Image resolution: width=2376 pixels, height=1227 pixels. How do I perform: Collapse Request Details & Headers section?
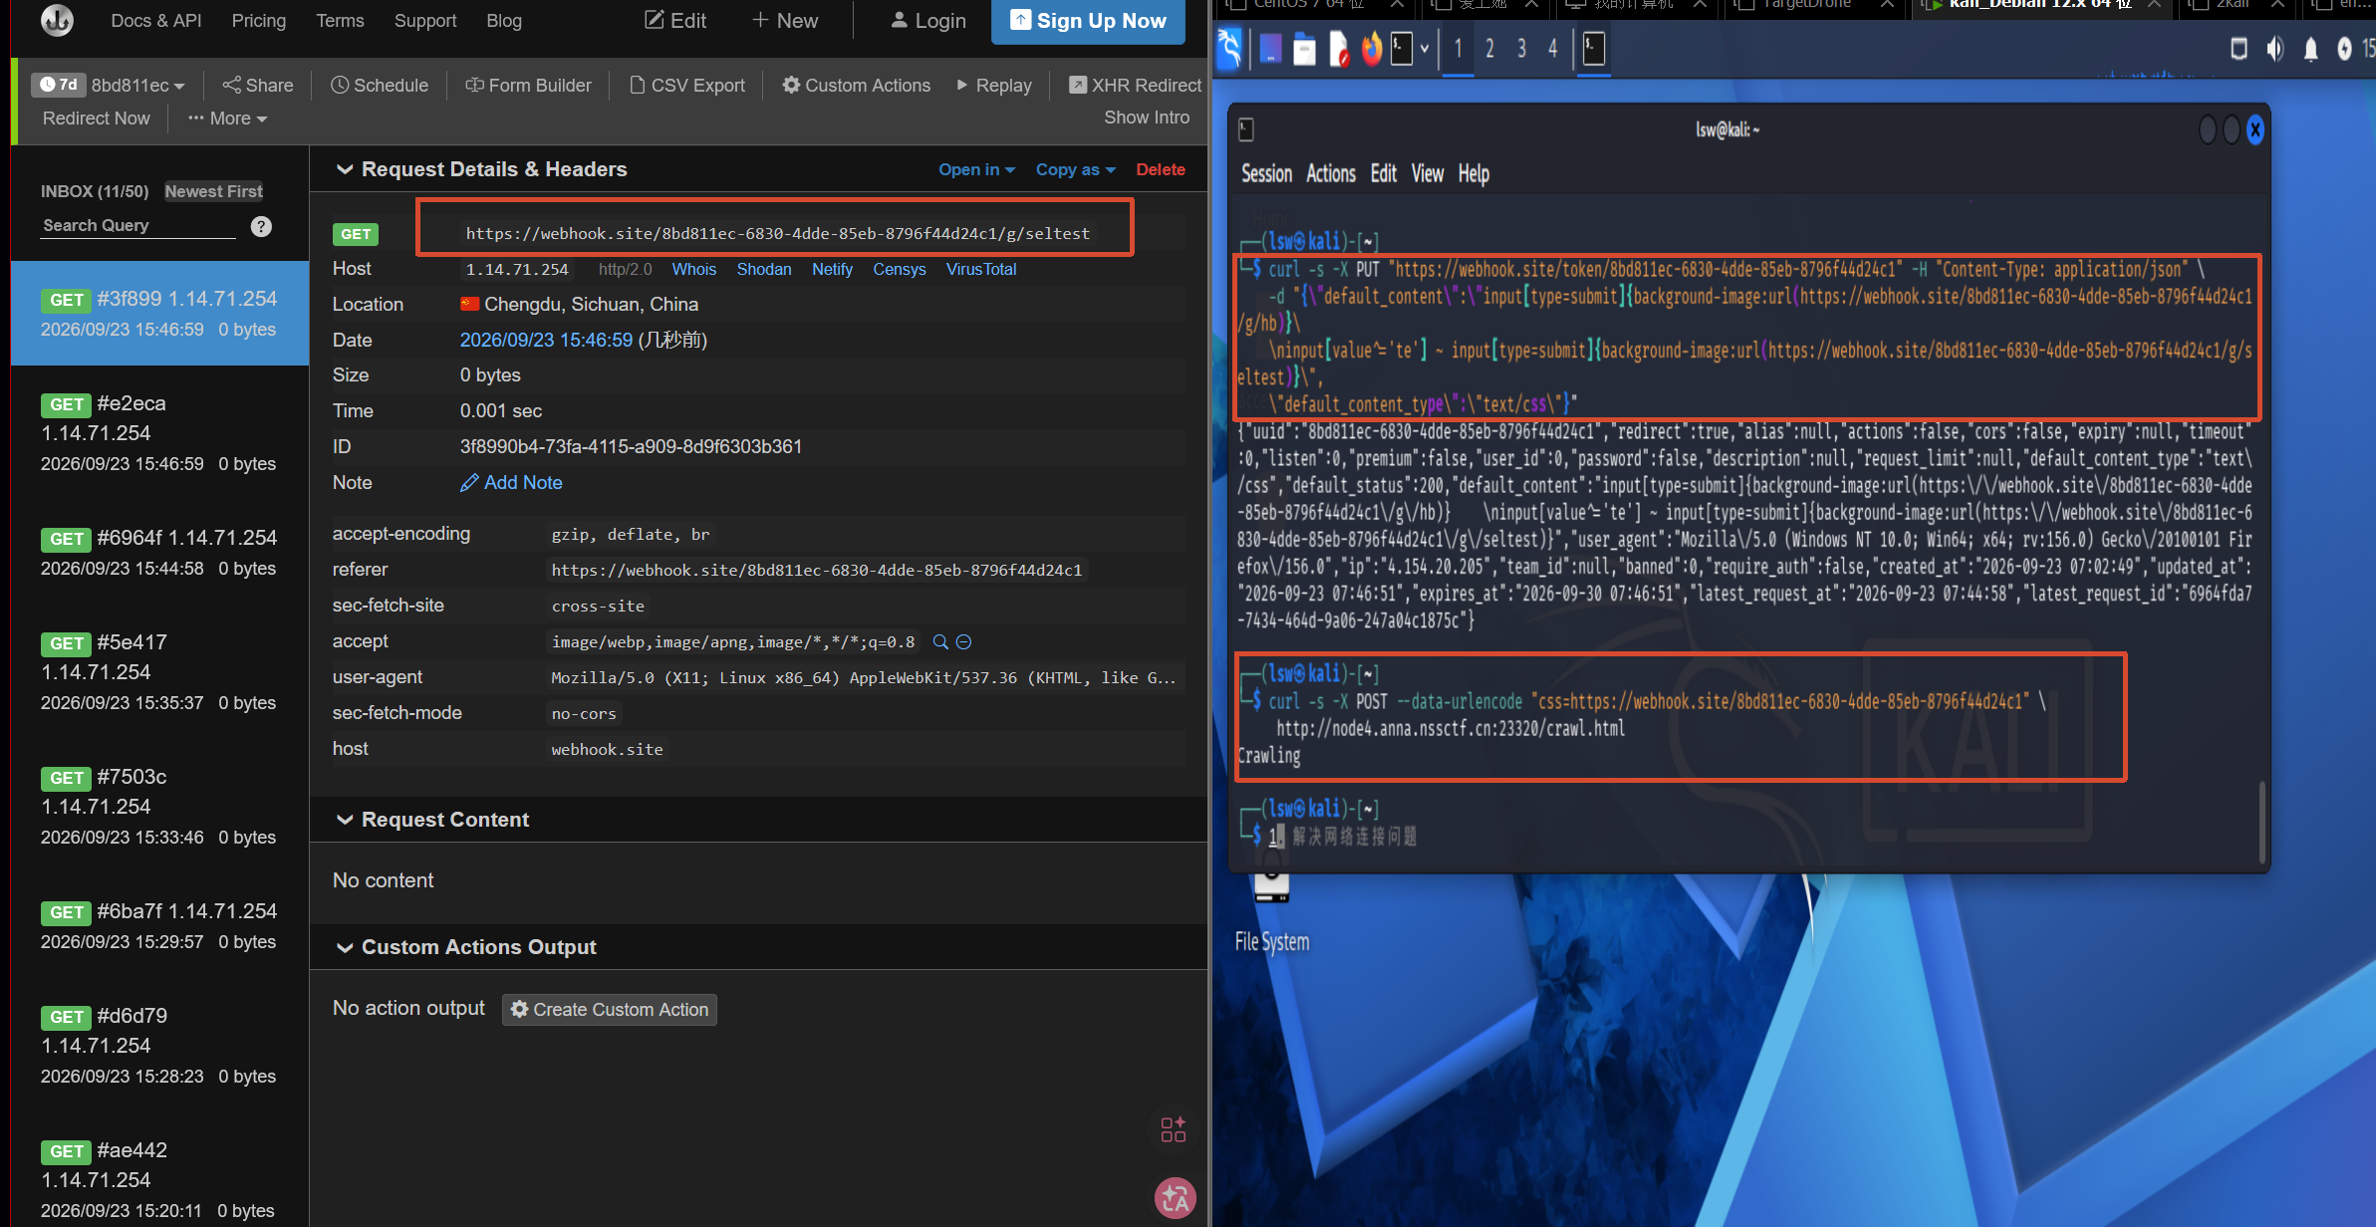(345, 169)
